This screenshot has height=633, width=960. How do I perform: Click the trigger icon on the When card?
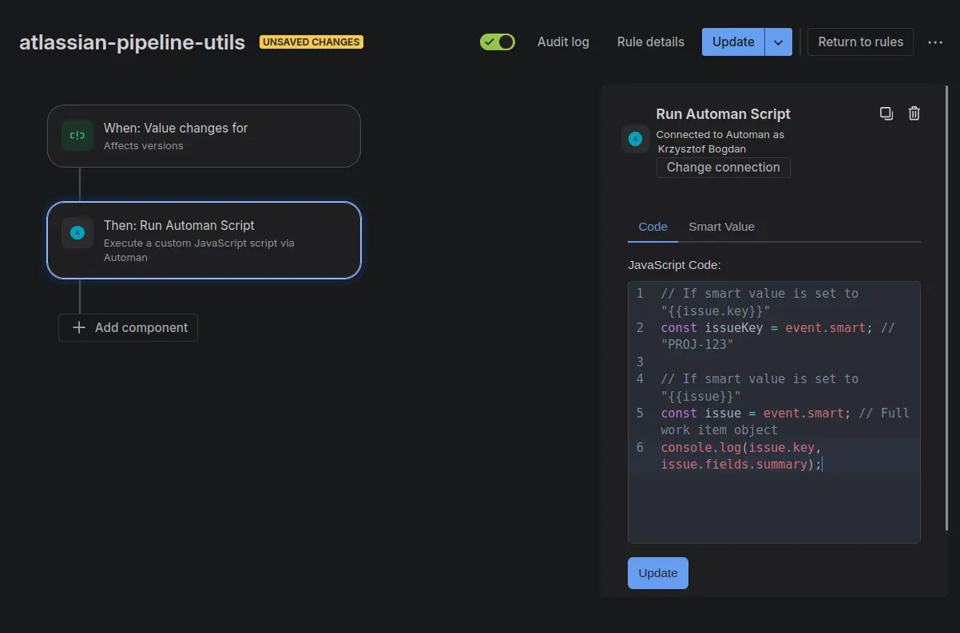click(77, 136)
